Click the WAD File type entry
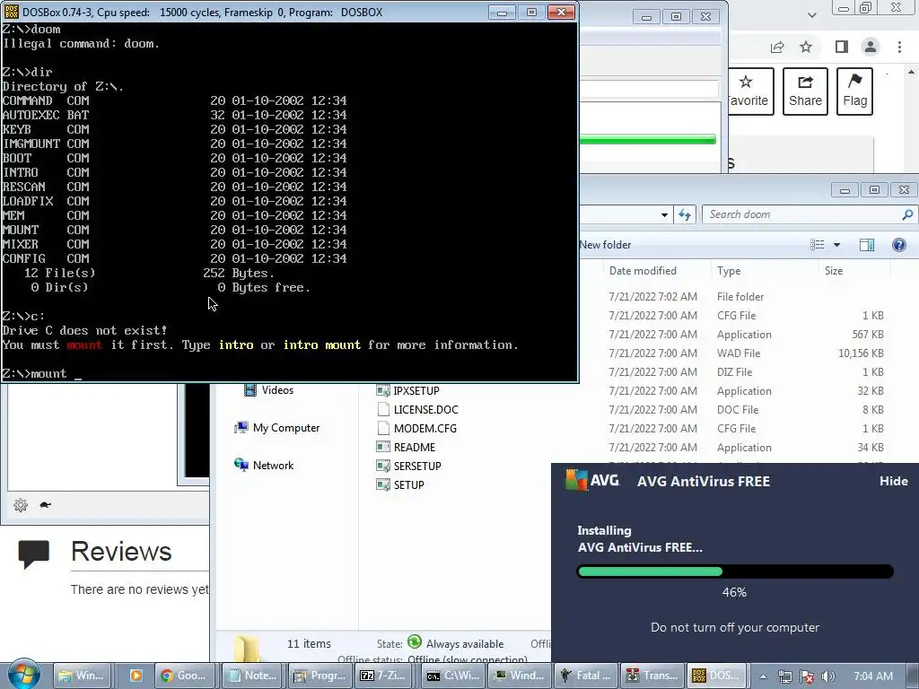Screen dimensions: 919x689 pyautogui.click(x=739, y=353)
